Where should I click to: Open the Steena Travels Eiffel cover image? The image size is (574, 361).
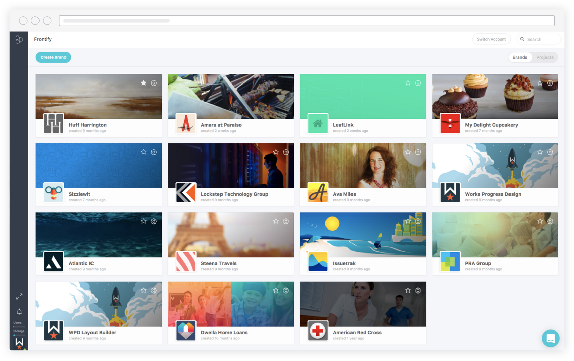[x=231, y=235]
